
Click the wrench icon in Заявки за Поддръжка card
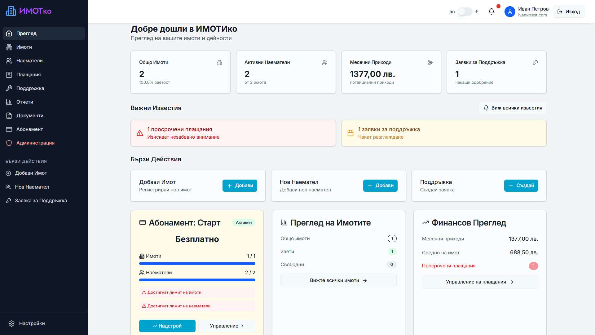click(535, 63)
